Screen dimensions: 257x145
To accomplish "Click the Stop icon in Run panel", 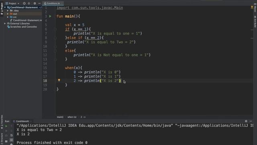I will [x=6, y=131].
